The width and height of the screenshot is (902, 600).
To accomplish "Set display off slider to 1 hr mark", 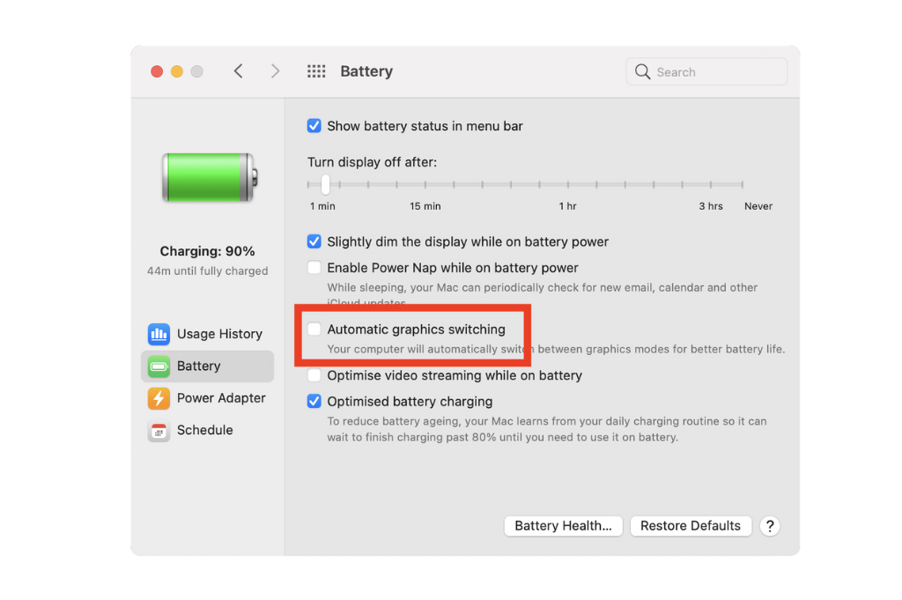I will click(568, 185).
